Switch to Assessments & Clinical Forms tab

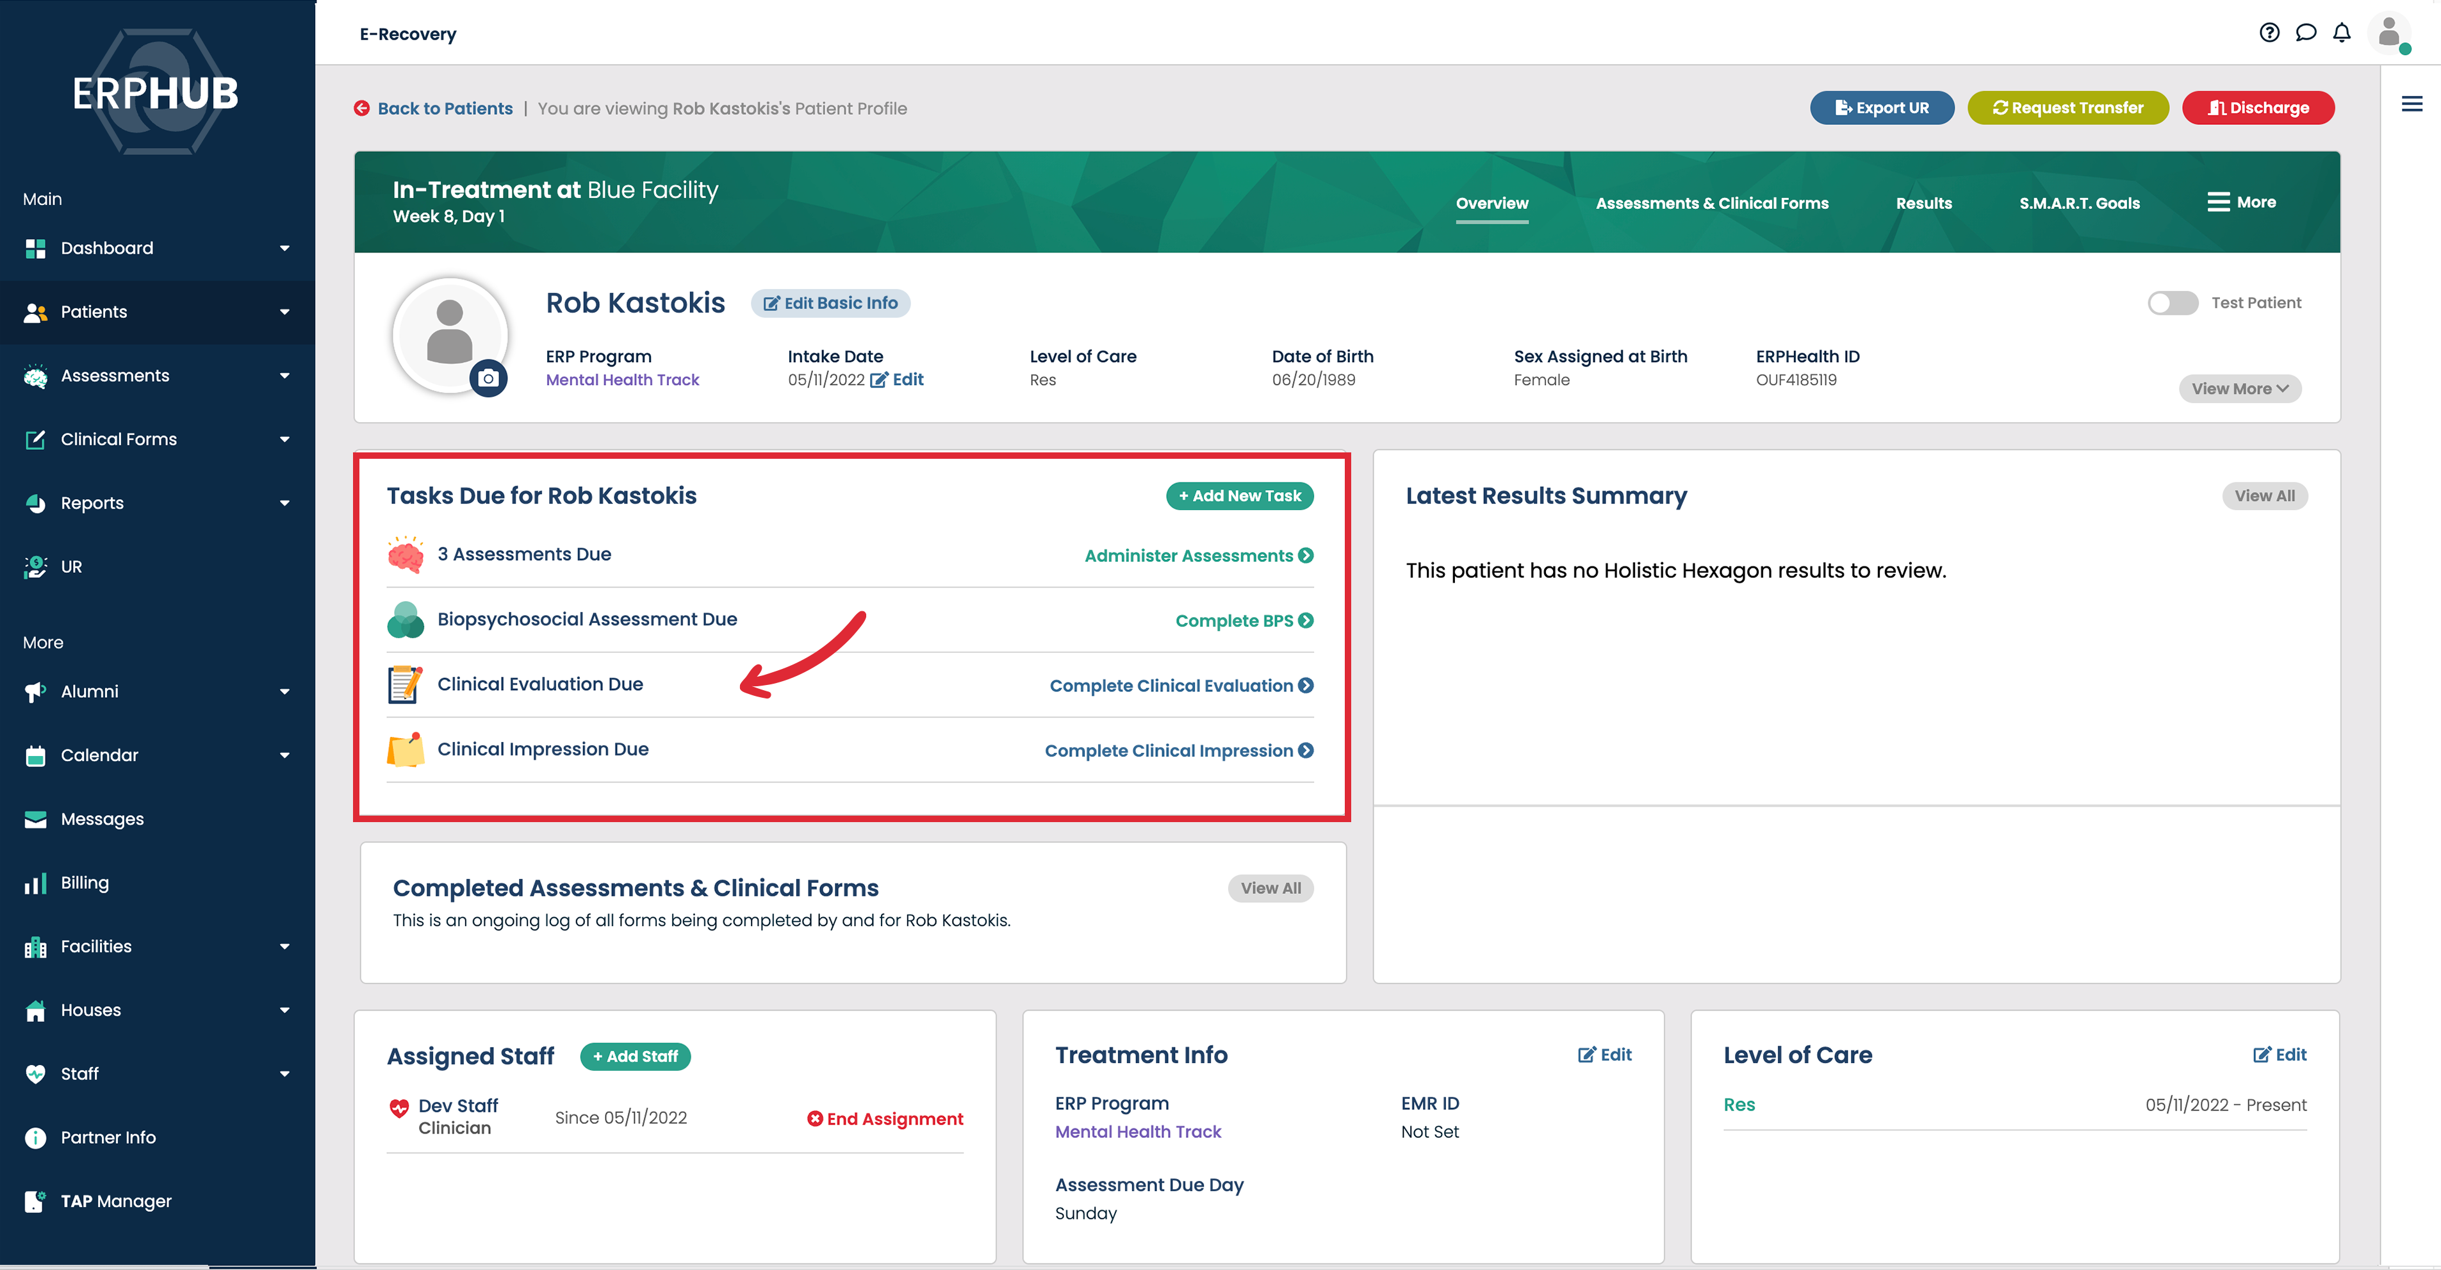(x=1711, y=203)
